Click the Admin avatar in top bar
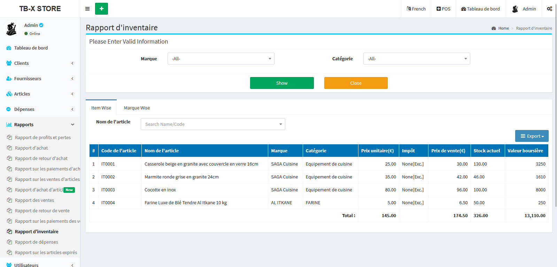The width and height of the screenshot is (557, 267). pyautogui.click(x=515, y=9)
